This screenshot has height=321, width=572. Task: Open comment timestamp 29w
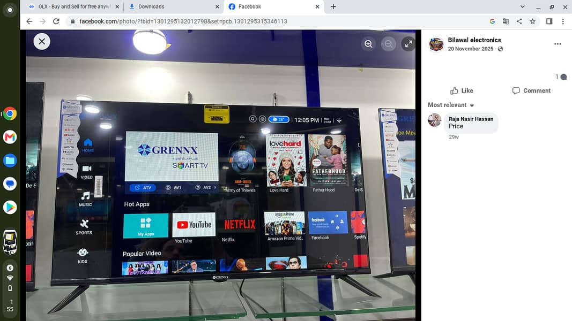454,137
